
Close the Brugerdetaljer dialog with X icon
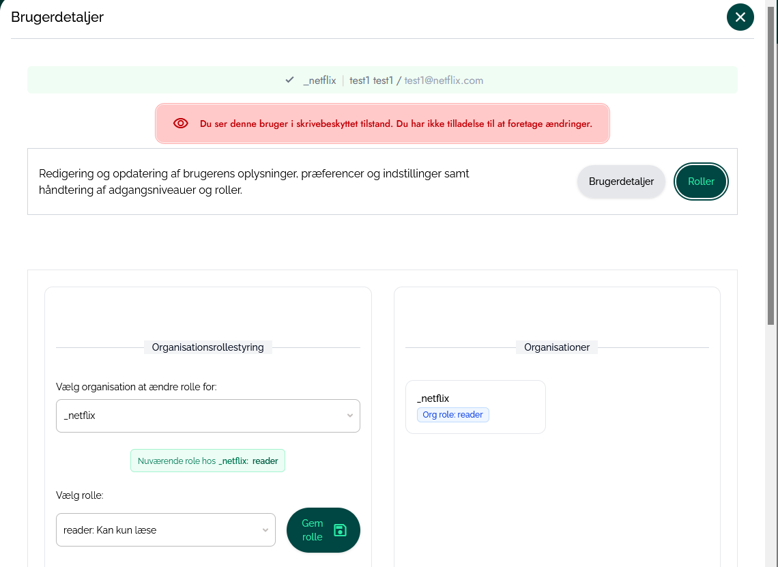click(x=740, y=17)
